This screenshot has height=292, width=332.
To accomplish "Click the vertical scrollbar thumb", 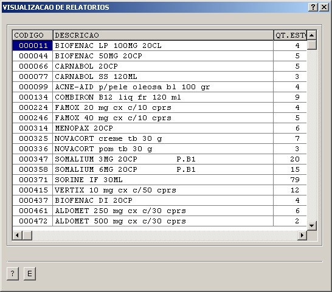I will tap(311, 44).
